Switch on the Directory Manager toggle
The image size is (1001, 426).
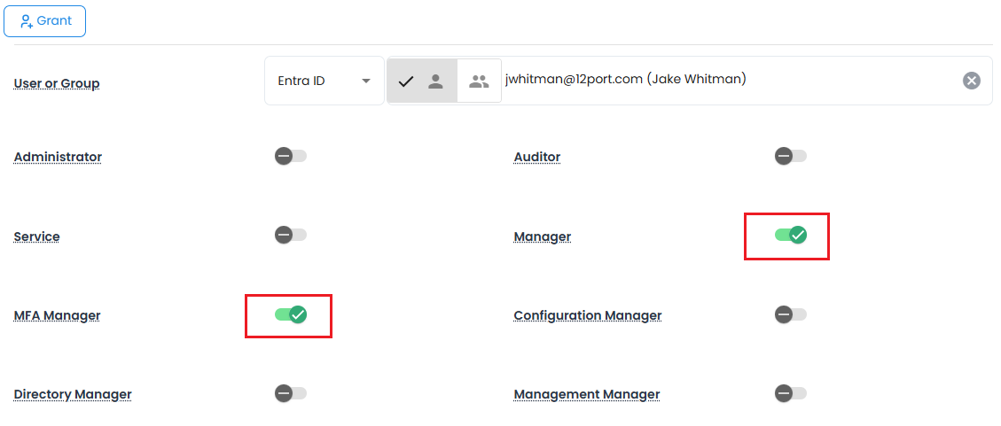coord(290,393)
